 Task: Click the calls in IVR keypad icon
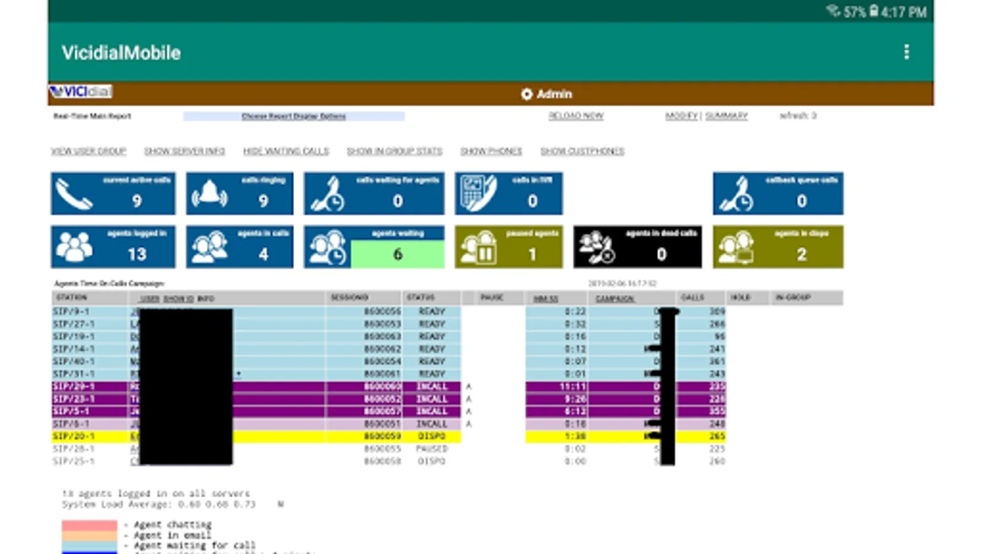(479, 193)
